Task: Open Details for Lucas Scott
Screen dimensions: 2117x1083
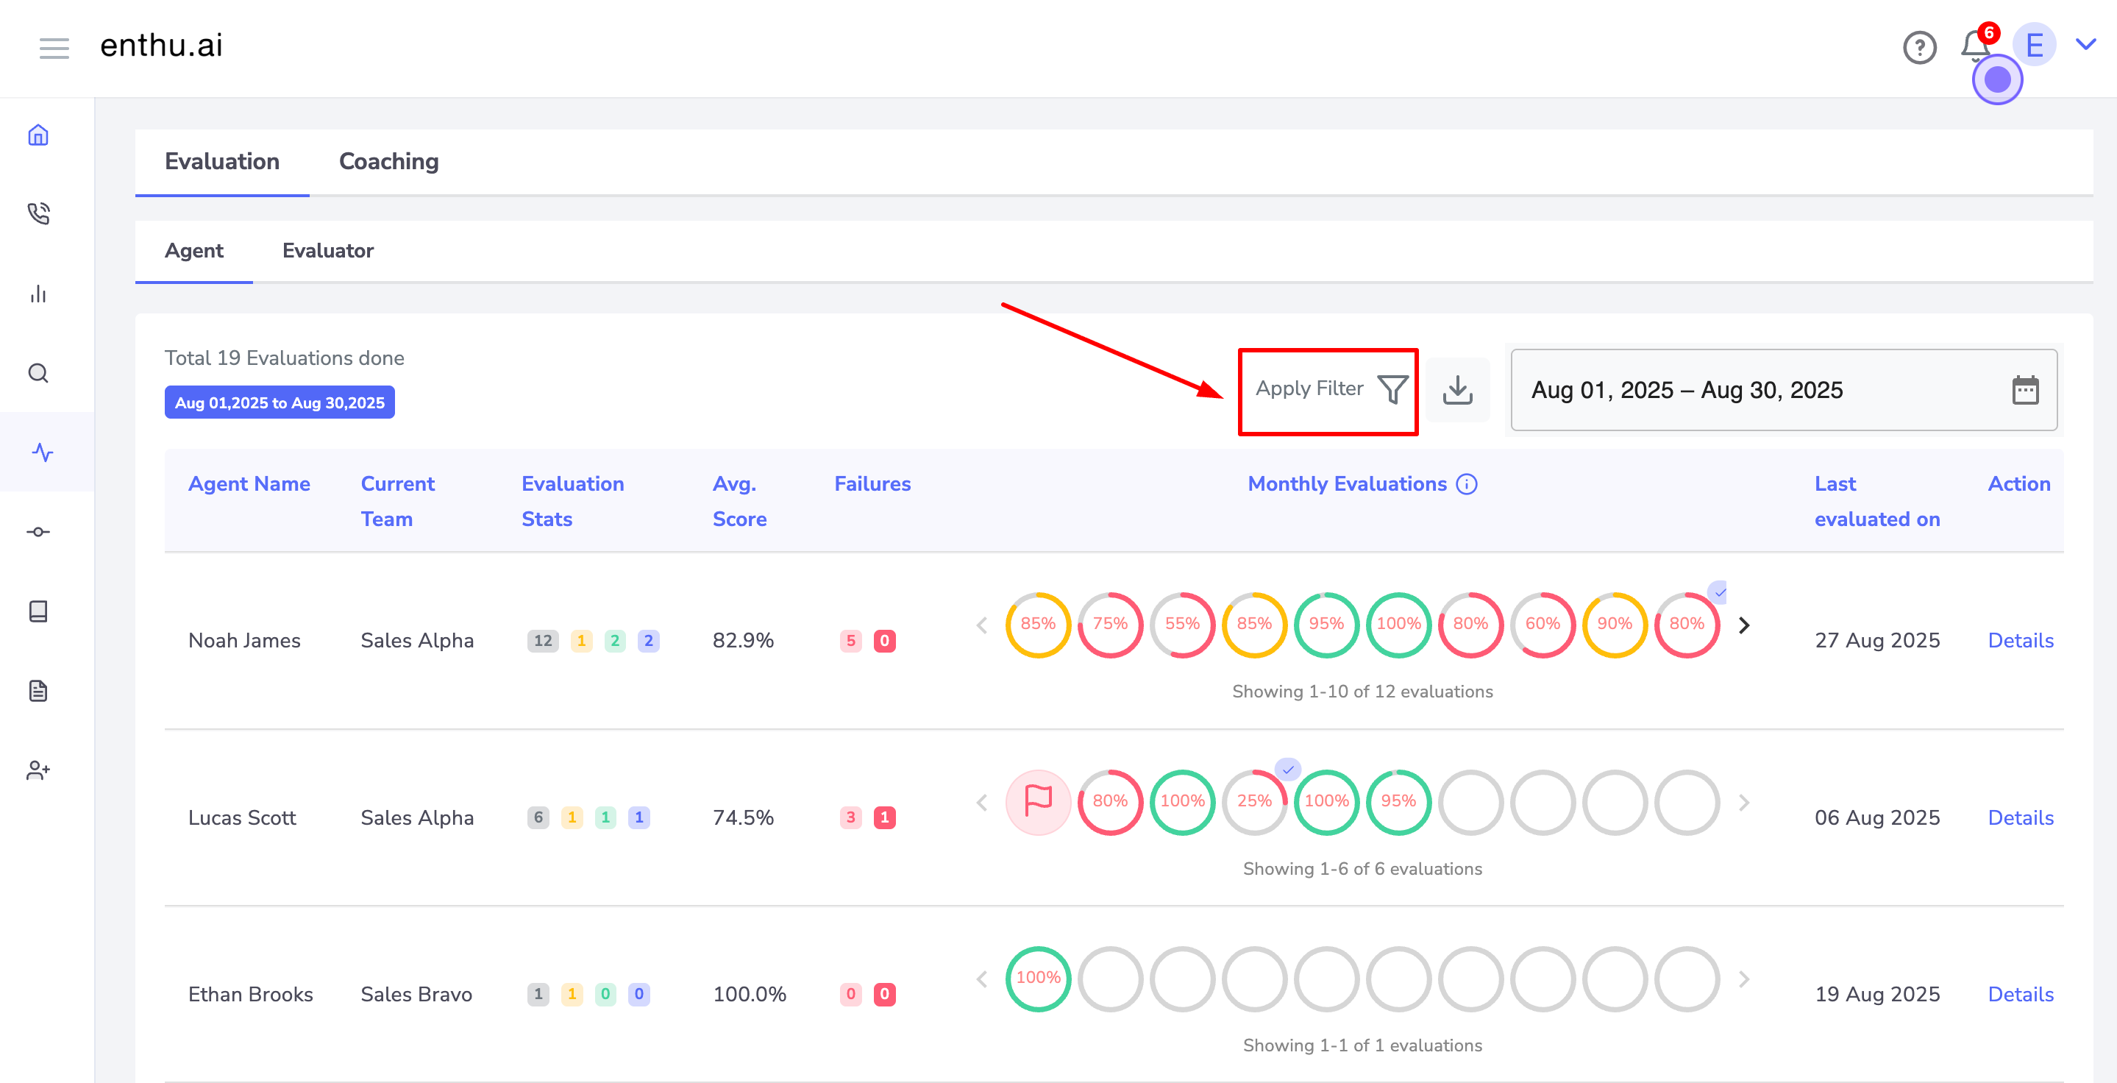Action: (x=2020, y=817)
